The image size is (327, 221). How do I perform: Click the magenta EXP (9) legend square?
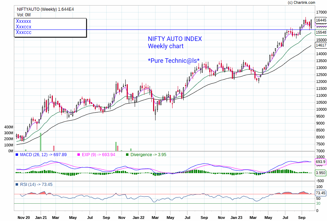click(x=78, y=155)
